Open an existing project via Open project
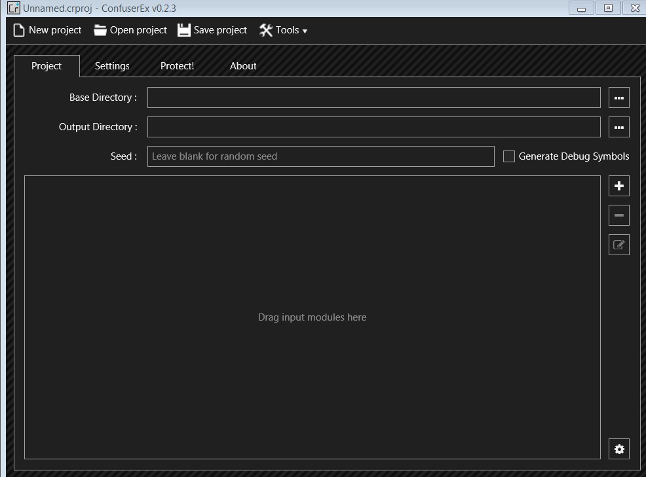 (x=130, y=30)
